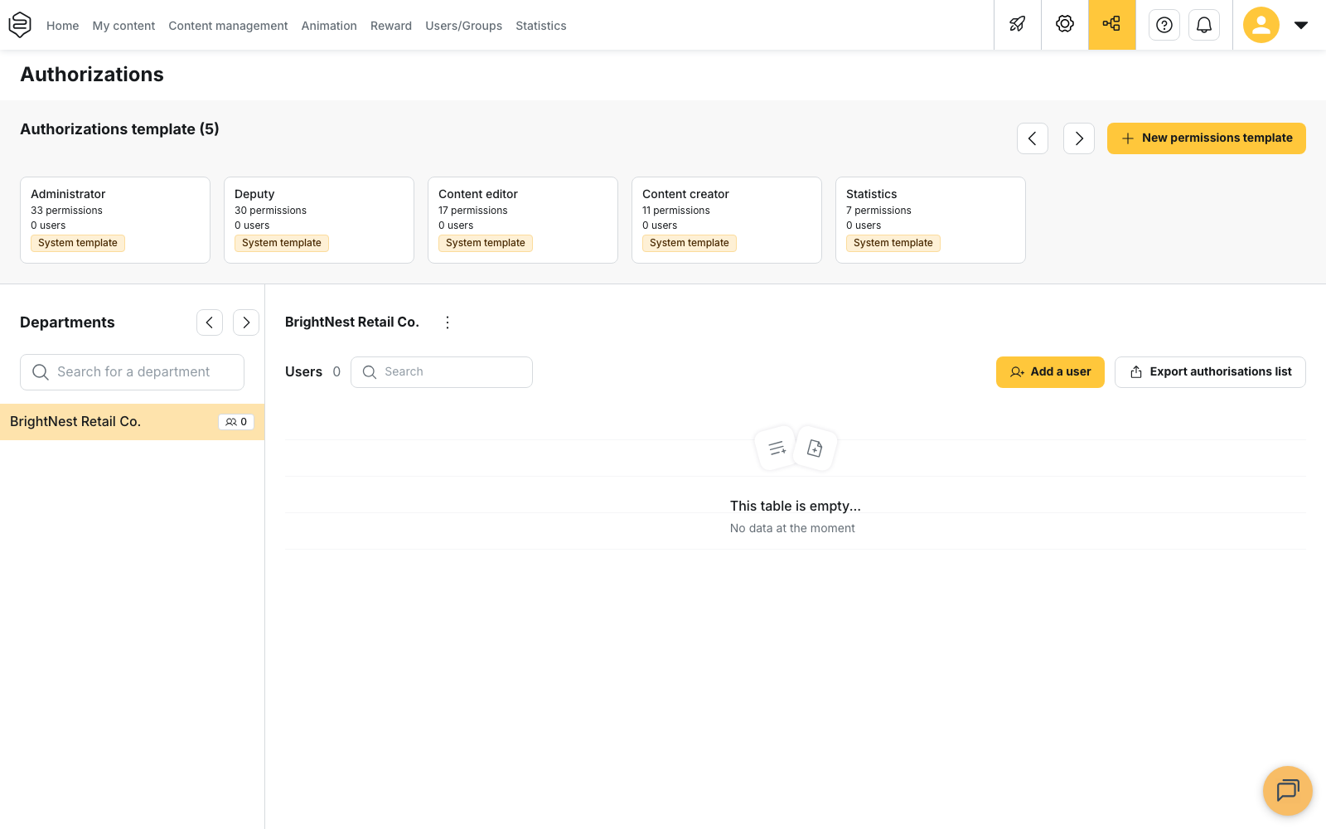This screenshot has width=1326, height=829.
Task: Open the Reward menu
Action: click(x=391, y=26)
